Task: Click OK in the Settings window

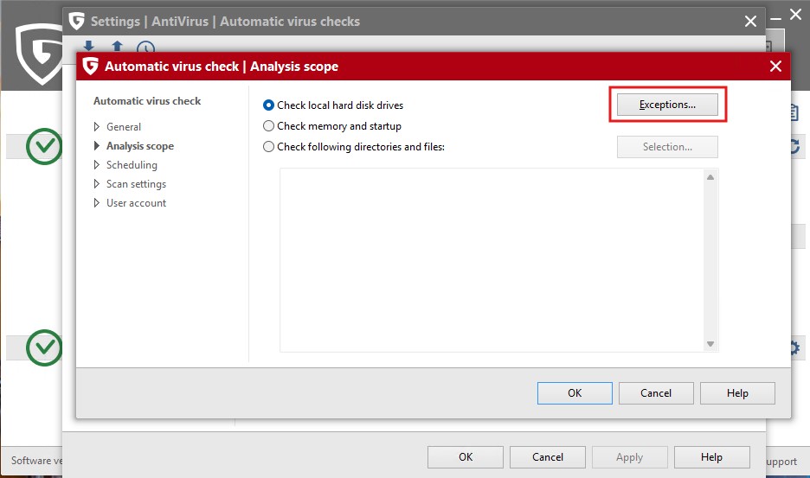Action: [466, 457]
